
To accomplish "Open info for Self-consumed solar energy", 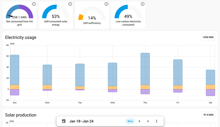I will 70,4.
